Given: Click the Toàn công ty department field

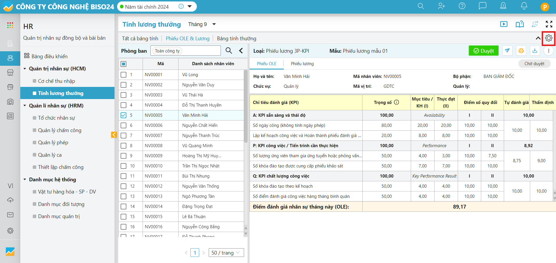Looking at the screenshot, I should tap(186, 51).
